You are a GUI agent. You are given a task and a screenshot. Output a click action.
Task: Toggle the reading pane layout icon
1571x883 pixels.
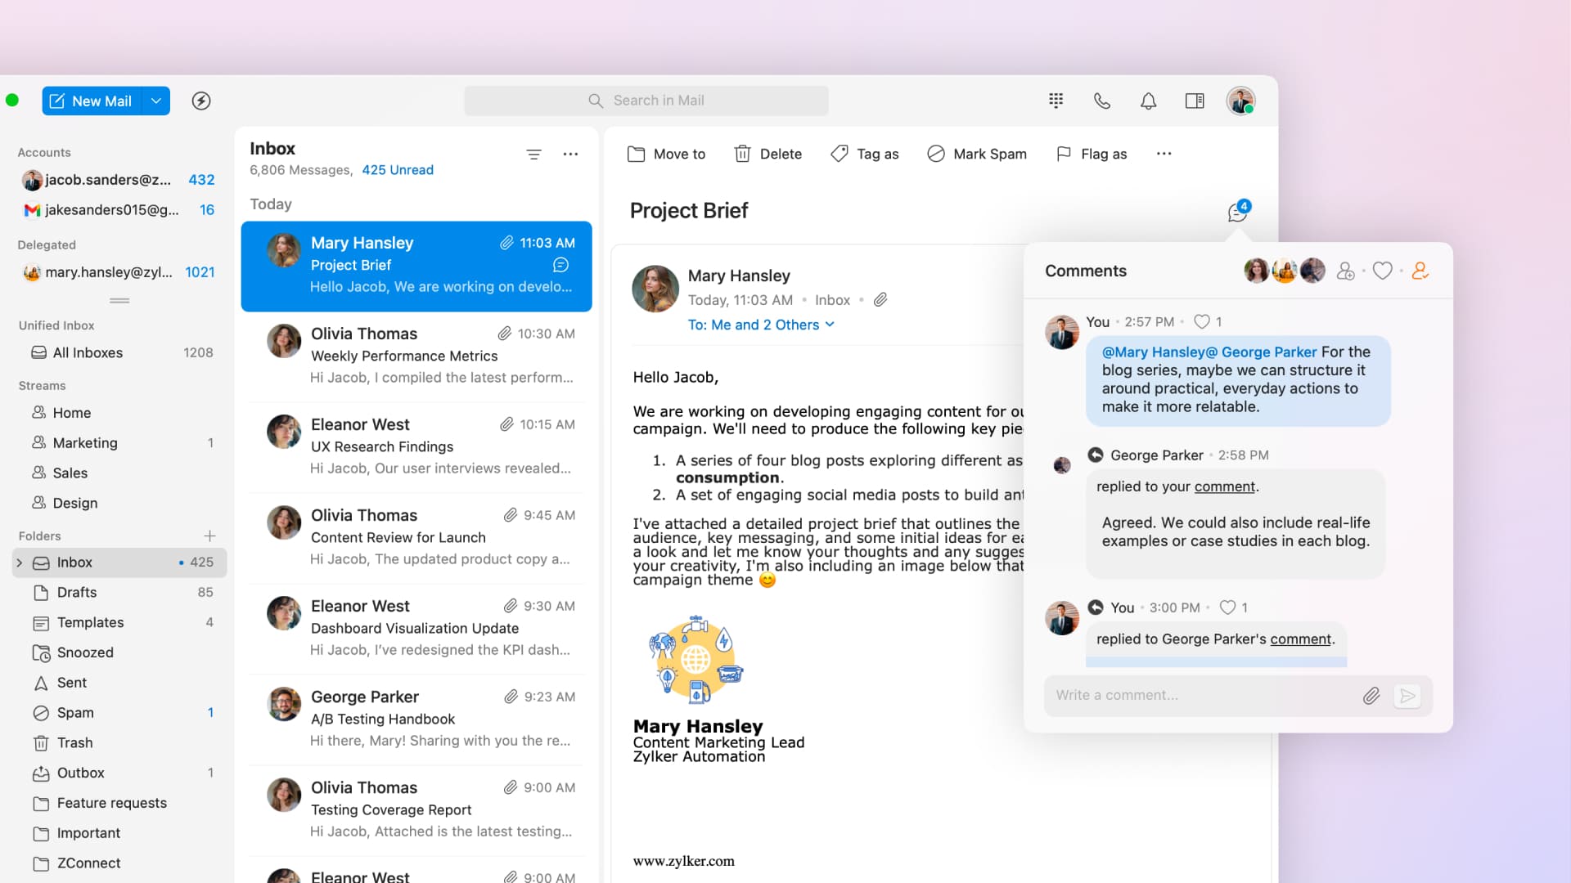click(1195, 101)
